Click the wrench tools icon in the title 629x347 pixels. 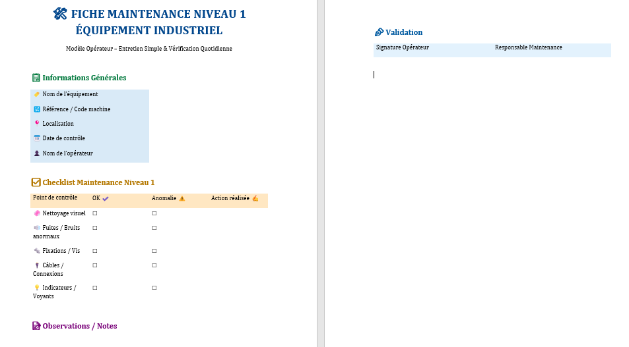point(60,14)
